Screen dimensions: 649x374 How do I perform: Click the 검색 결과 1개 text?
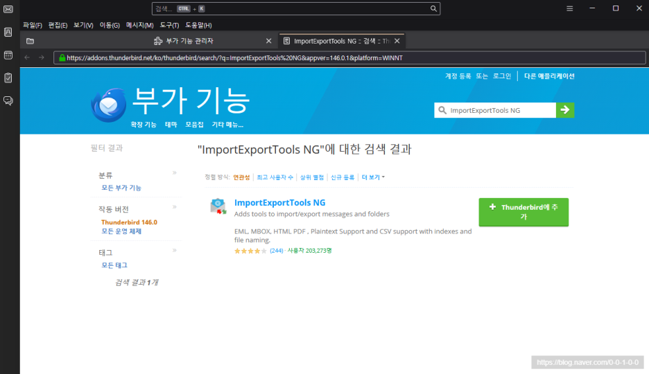point(137,283)
